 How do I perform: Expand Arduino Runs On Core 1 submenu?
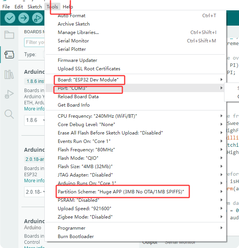click(135, 183)
